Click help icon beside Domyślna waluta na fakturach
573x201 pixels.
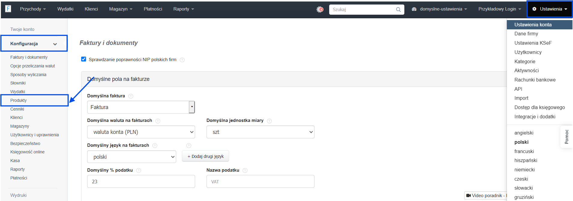158,121
